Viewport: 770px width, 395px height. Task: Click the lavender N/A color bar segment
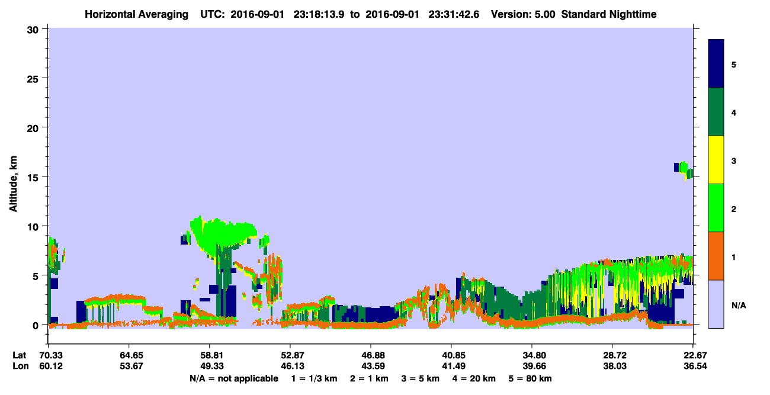pyautogui.click(x=716, y=304)
